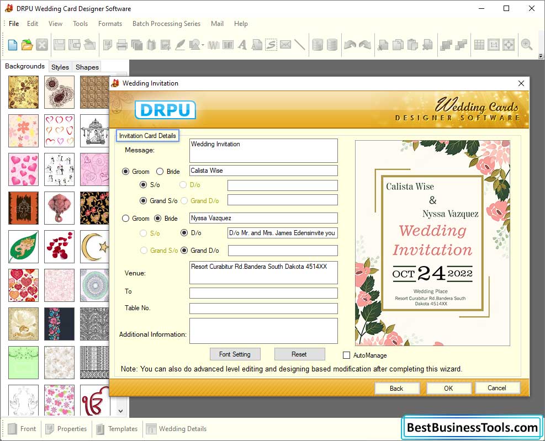Click the gray floppy Save icon
The height and width of the screenshot is (441, 545).
click(59, 45)
